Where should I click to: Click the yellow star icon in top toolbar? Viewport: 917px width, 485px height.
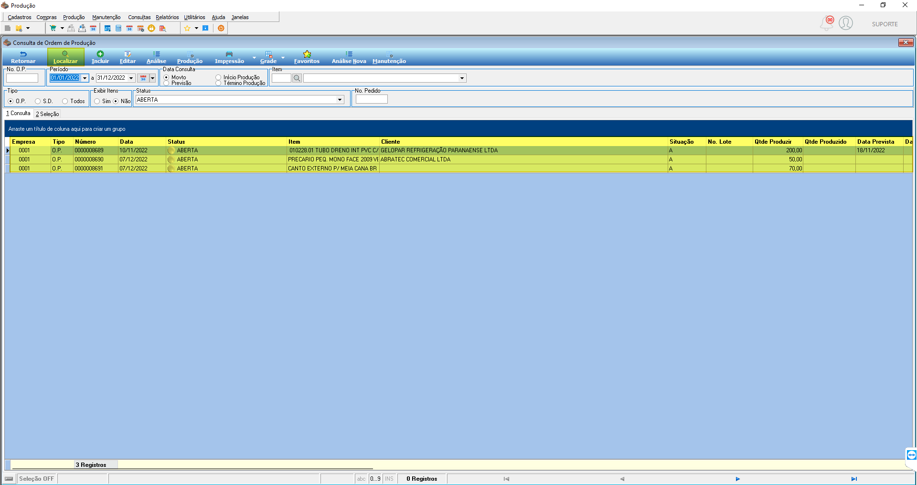[187, 28]
